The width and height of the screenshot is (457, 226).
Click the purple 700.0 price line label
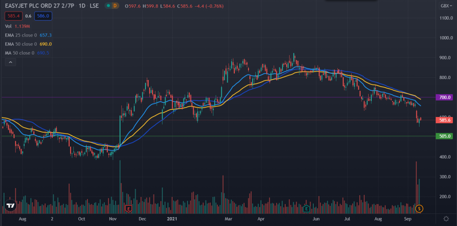pos(444,97)
